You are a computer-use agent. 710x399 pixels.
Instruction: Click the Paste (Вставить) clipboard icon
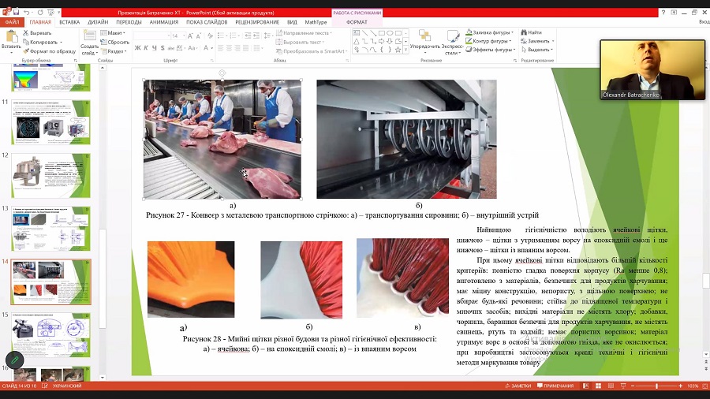(x=11, y=37)
